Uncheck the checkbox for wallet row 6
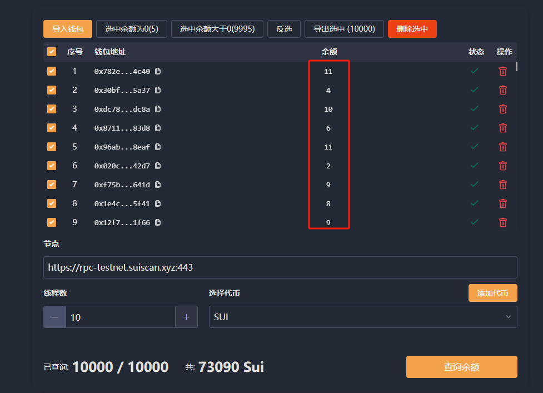This screenshot has width=543, height=393. tap(52, 166)
